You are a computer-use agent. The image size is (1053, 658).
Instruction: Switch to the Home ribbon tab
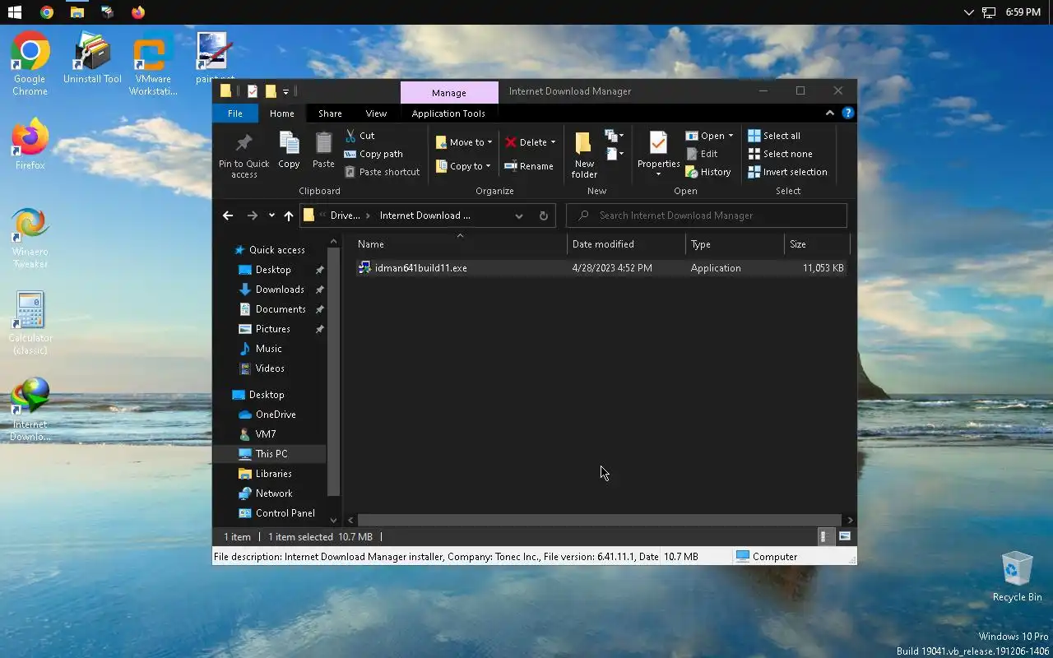pyautogui.click(x=281, y=114)
